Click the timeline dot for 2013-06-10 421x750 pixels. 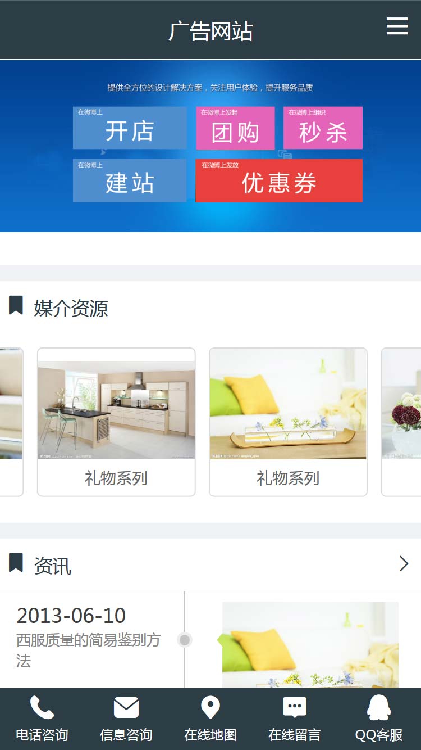click(x=185, y=640)
